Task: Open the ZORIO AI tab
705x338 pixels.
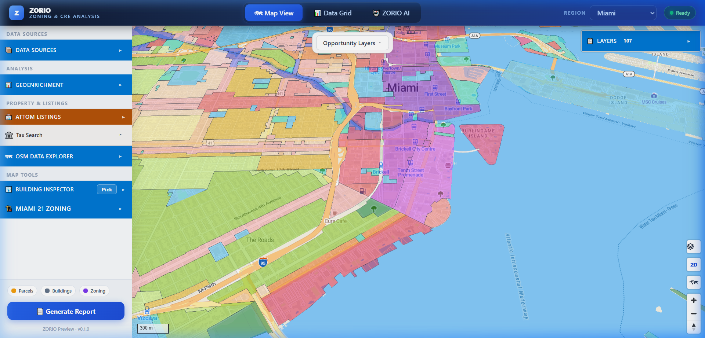Action: [x=391, y=13]
